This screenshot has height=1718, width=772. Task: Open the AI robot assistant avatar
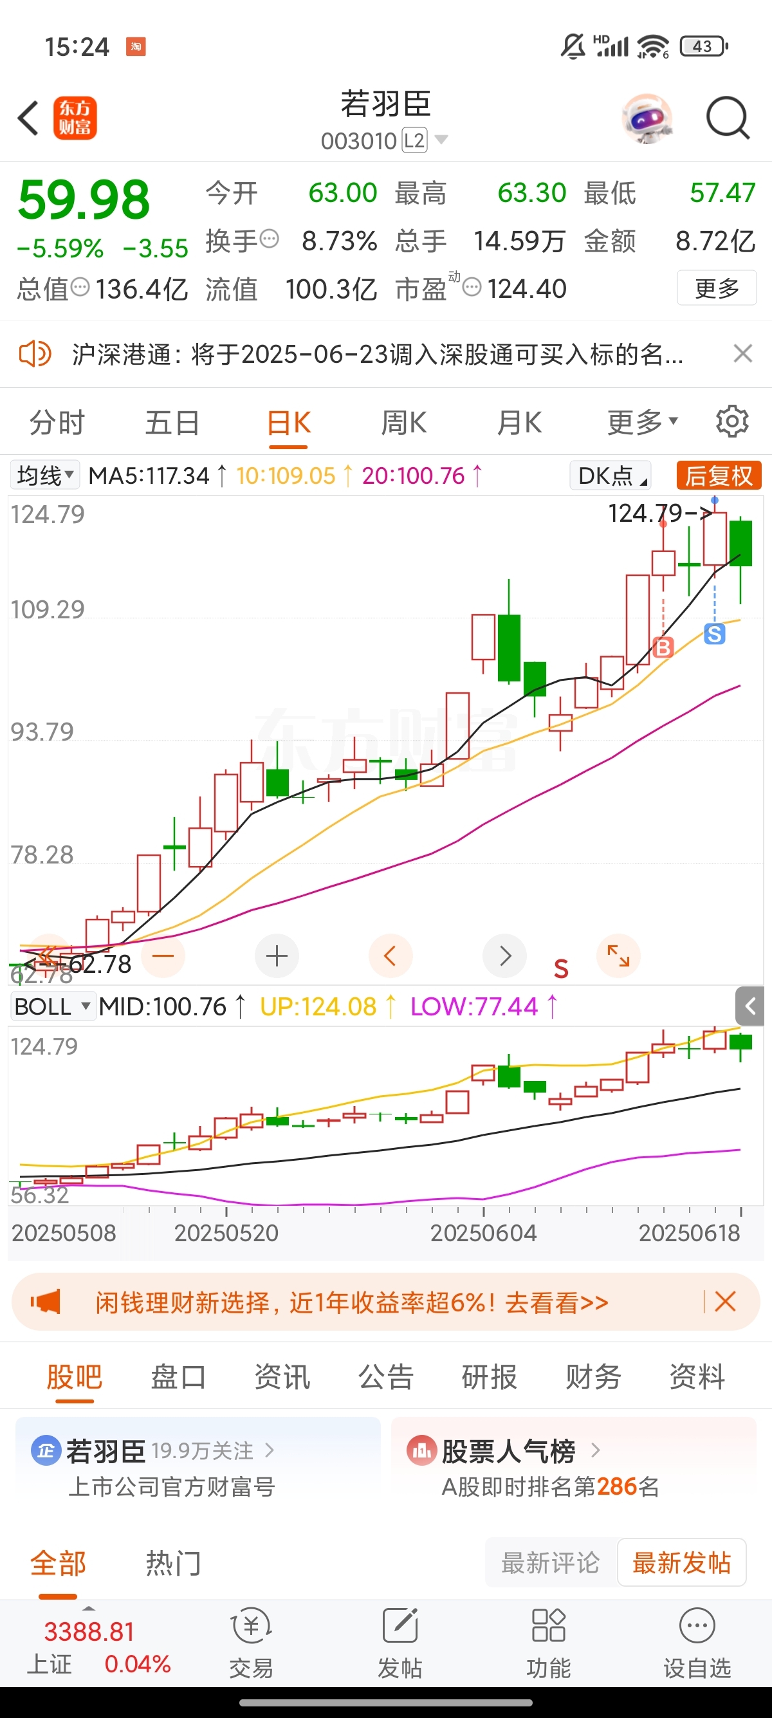647,118
